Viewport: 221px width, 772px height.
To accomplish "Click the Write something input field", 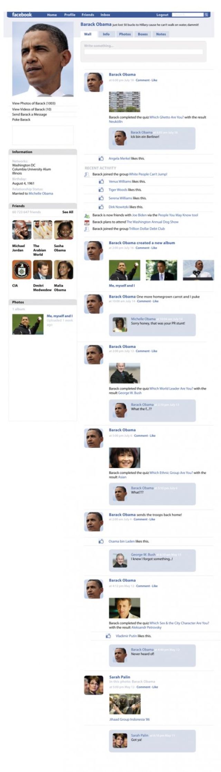I will click(143, 52).
